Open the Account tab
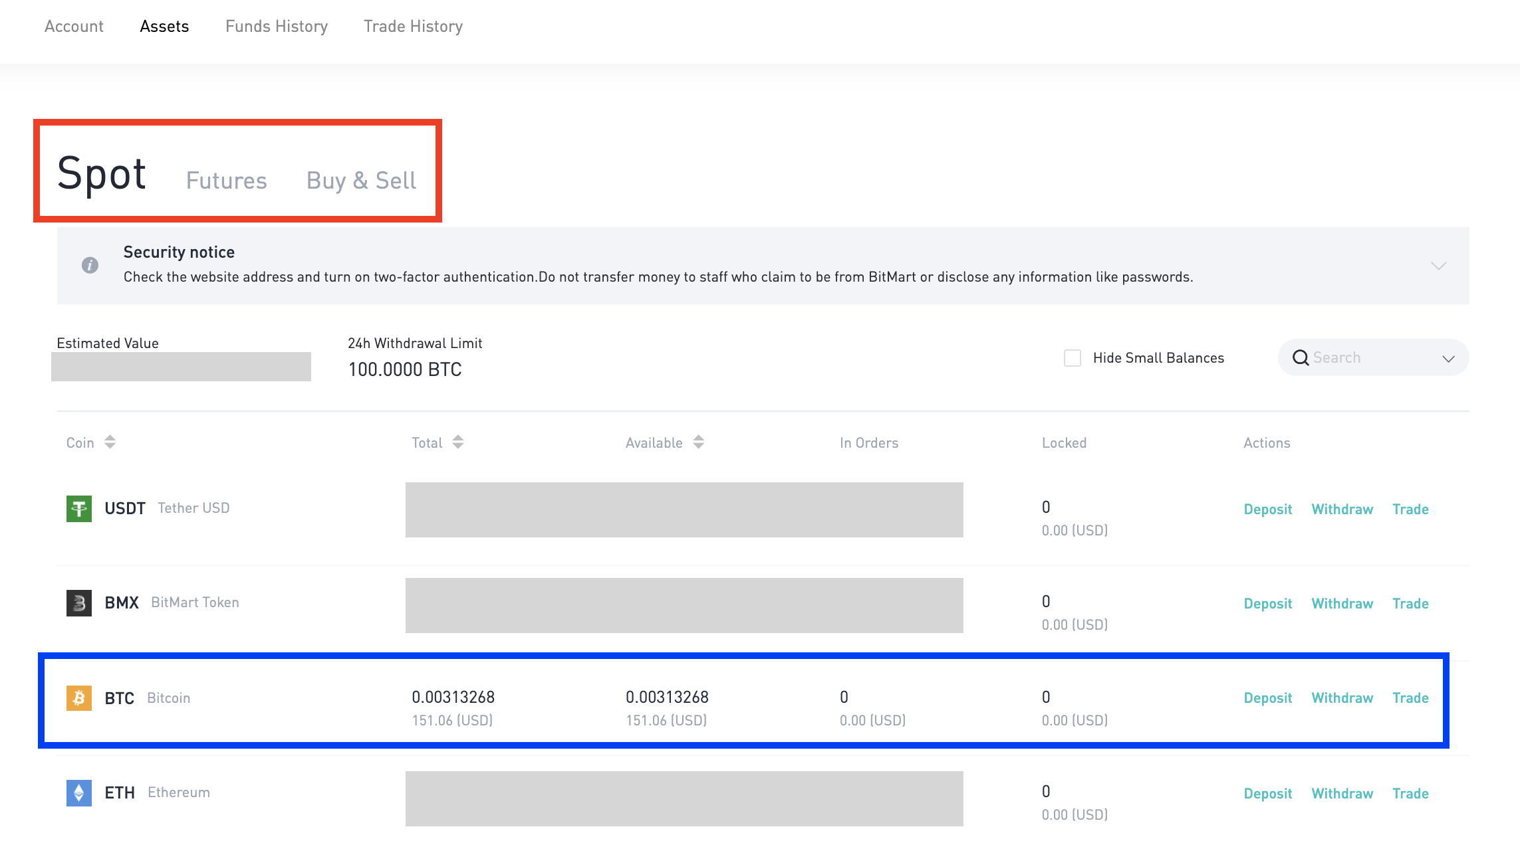 click(x=74, y=26)
